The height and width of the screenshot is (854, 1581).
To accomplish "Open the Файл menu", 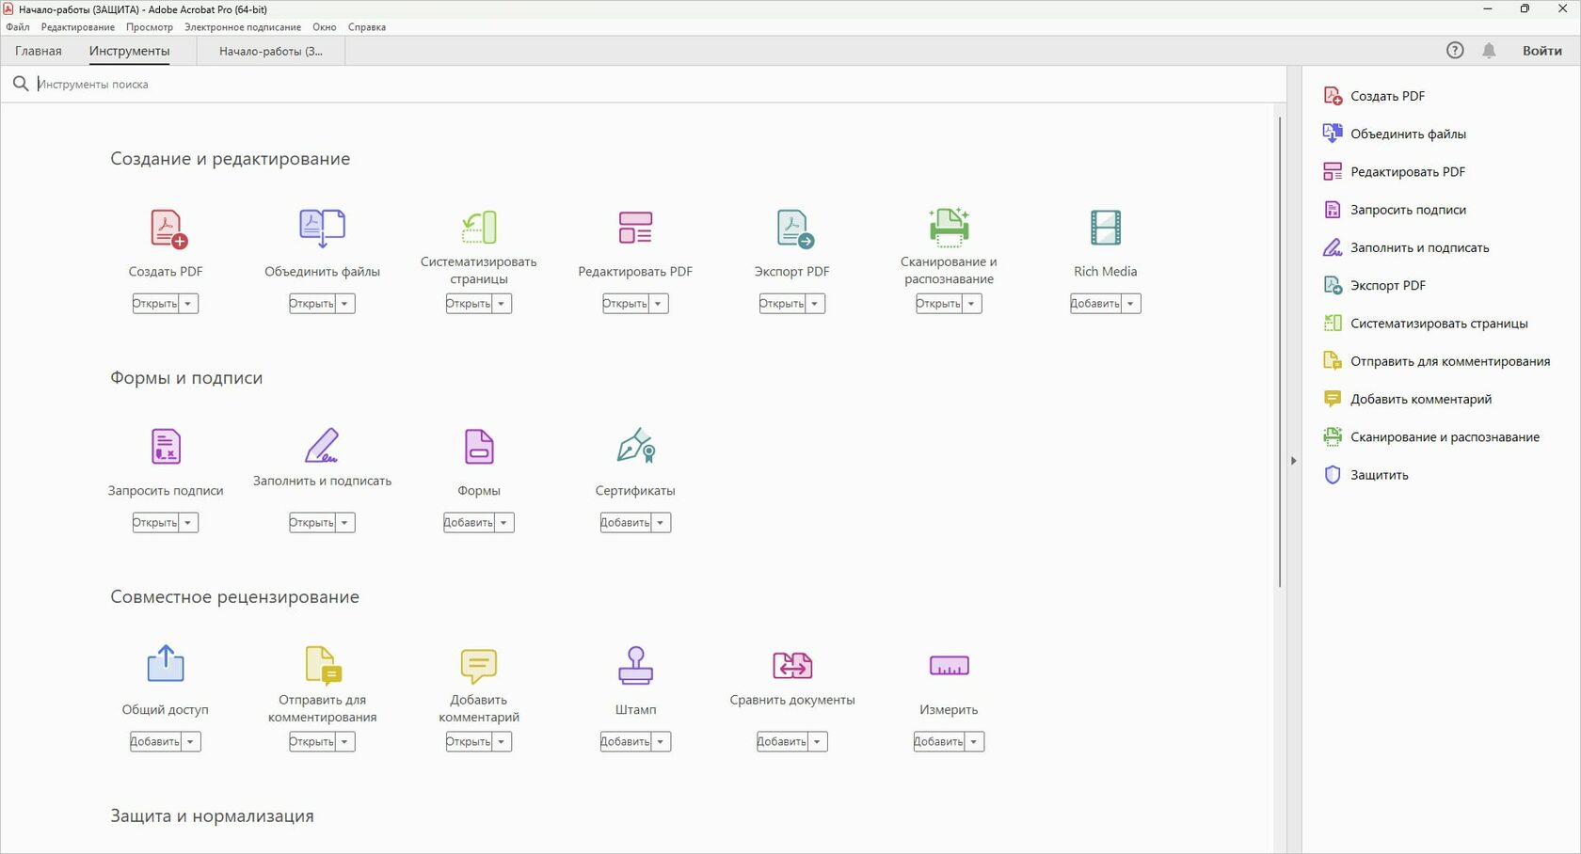I will pos(18,27).
